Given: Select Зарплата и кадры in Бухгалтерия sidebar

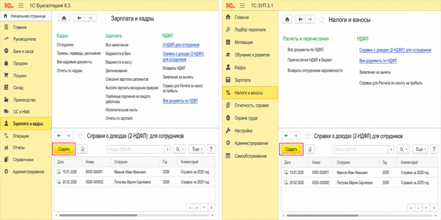Looking at the screenshot, I should point(26,123).
